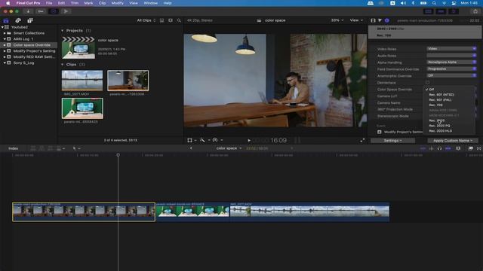Show the Libraries sidebar icon
This screenshot has height=271, width=483.
pos(6,20)
